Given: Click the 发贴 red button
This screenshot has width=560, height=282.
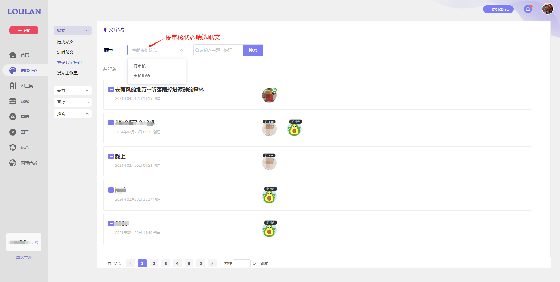Looking at the screenshot, I should (24, 30).
